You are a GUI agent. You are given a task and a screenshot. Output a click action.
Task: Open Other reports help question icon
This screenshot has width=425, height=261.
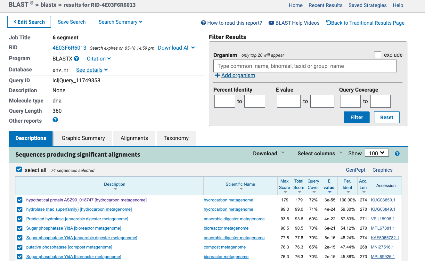[55, 120]
